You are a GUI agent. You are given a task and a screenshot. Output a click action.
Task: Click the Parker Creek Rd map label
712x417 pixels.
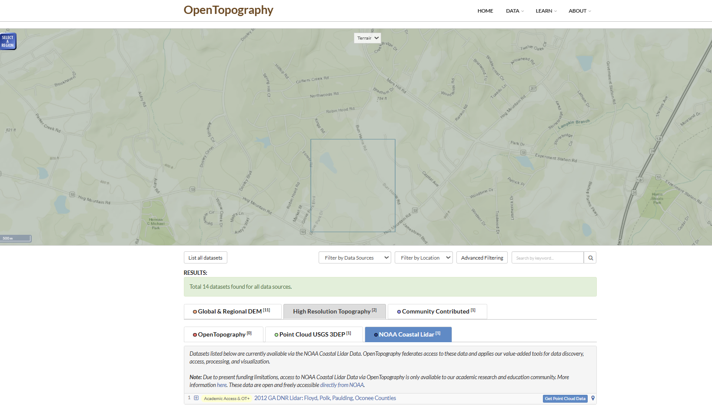pyautogui.click(x=48, y=123)
